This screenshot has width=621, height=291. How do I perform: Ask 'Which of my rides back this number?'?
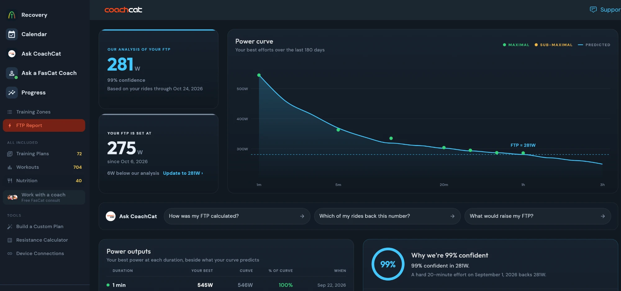point(387,216)
